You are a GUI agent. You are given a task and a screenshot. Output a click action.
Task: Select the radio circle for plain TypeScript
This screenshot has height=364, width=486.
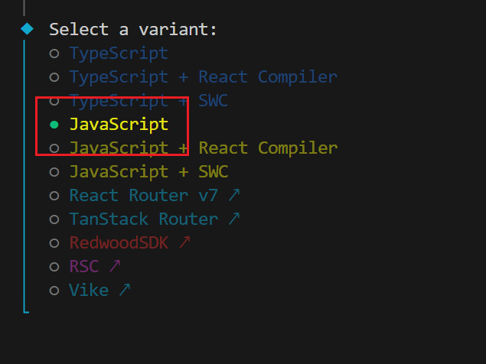pyautogui.click(x=54, y=54)
